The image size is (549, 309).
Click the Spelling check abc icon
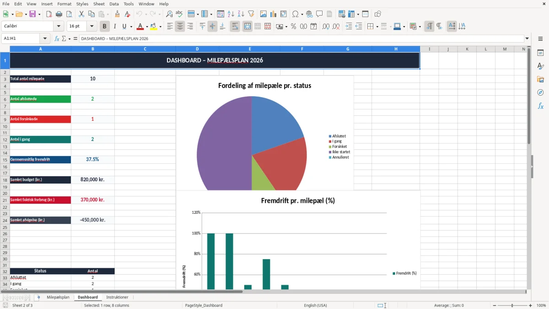(179, 14)
